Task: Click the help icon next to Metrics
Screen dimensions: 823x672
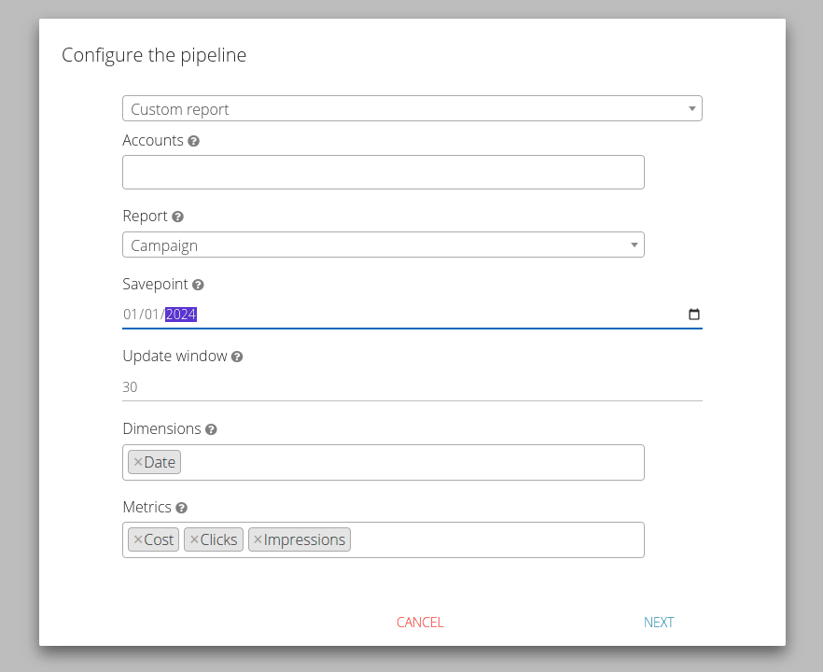Action: point(181,508)
